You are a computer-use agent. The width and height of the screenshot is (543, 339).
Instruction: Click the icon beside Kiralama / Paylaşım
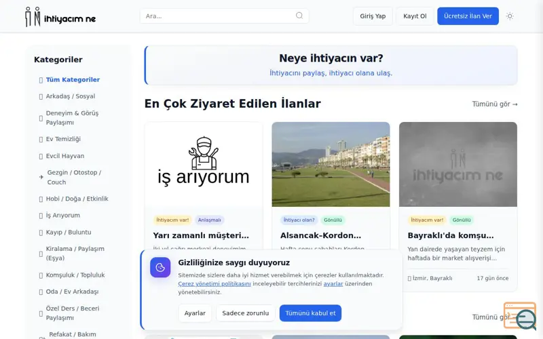point(41,254)
